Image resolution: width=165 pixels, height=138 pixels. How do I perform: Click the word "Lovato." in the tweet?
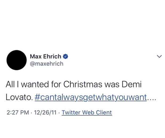pos(19,97)
